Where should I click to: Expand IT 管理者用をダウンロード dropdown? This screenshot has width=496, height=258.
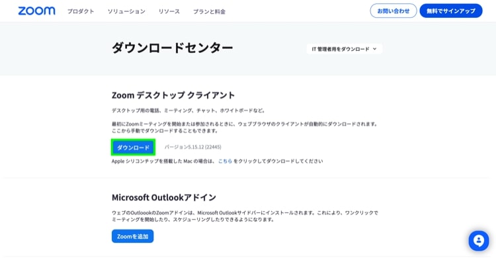344,49
